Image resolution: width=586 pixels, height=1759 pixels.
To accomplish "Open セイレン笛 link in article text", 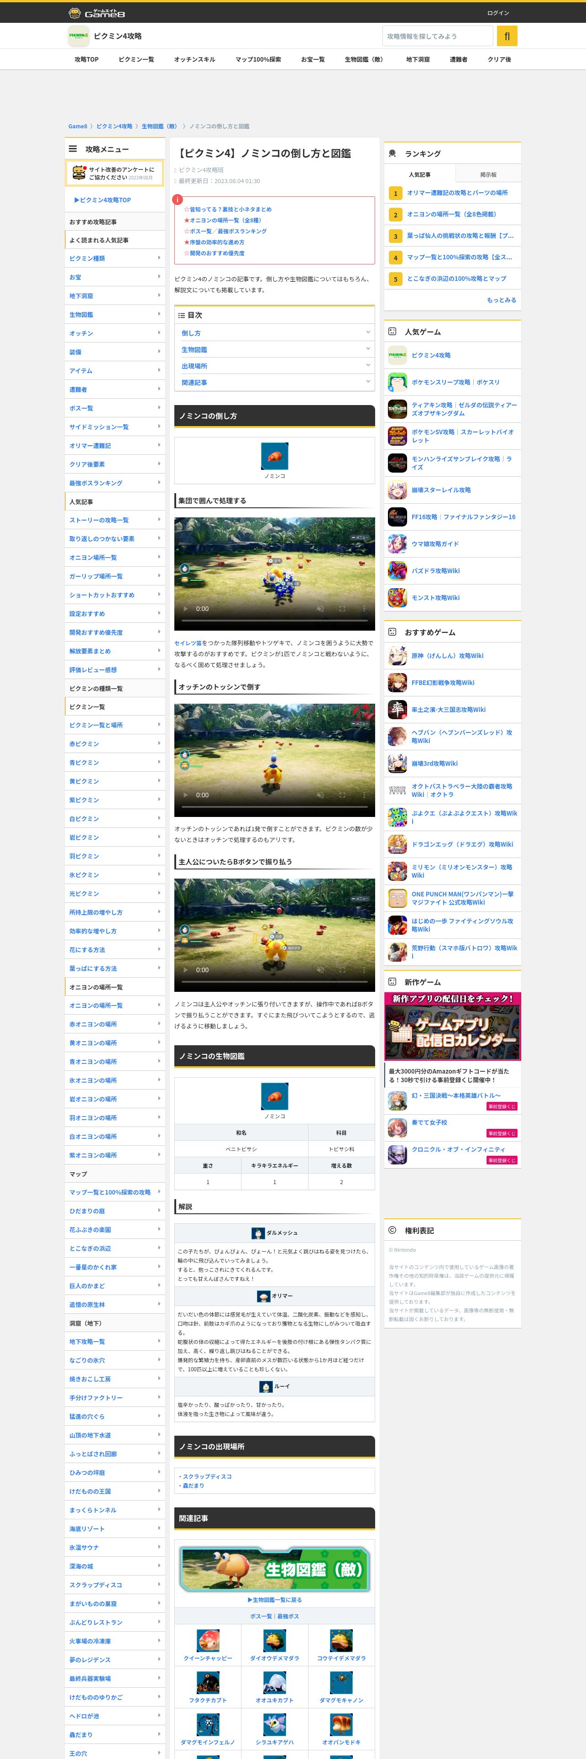I will pyautogui.click(x=188, y=643).
